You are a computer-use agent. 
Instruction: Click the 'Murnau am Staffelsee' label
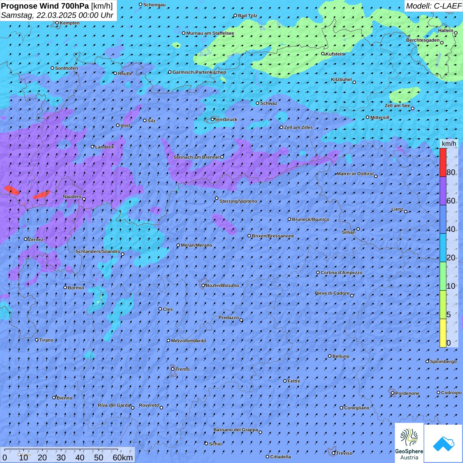[x=210, y=33]
